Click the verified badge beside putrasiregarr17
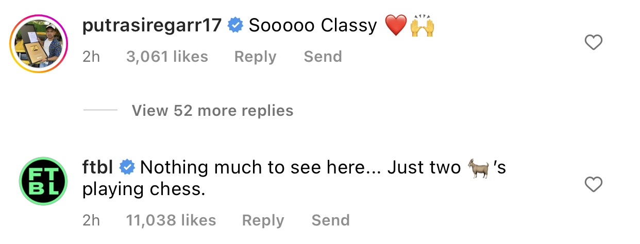640x244 pixels. tap(235, 25)
